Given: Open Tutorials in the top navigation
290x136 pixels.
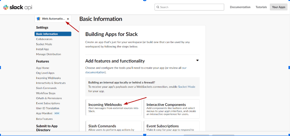Looking at the screenshot, I should click(261, 7).
